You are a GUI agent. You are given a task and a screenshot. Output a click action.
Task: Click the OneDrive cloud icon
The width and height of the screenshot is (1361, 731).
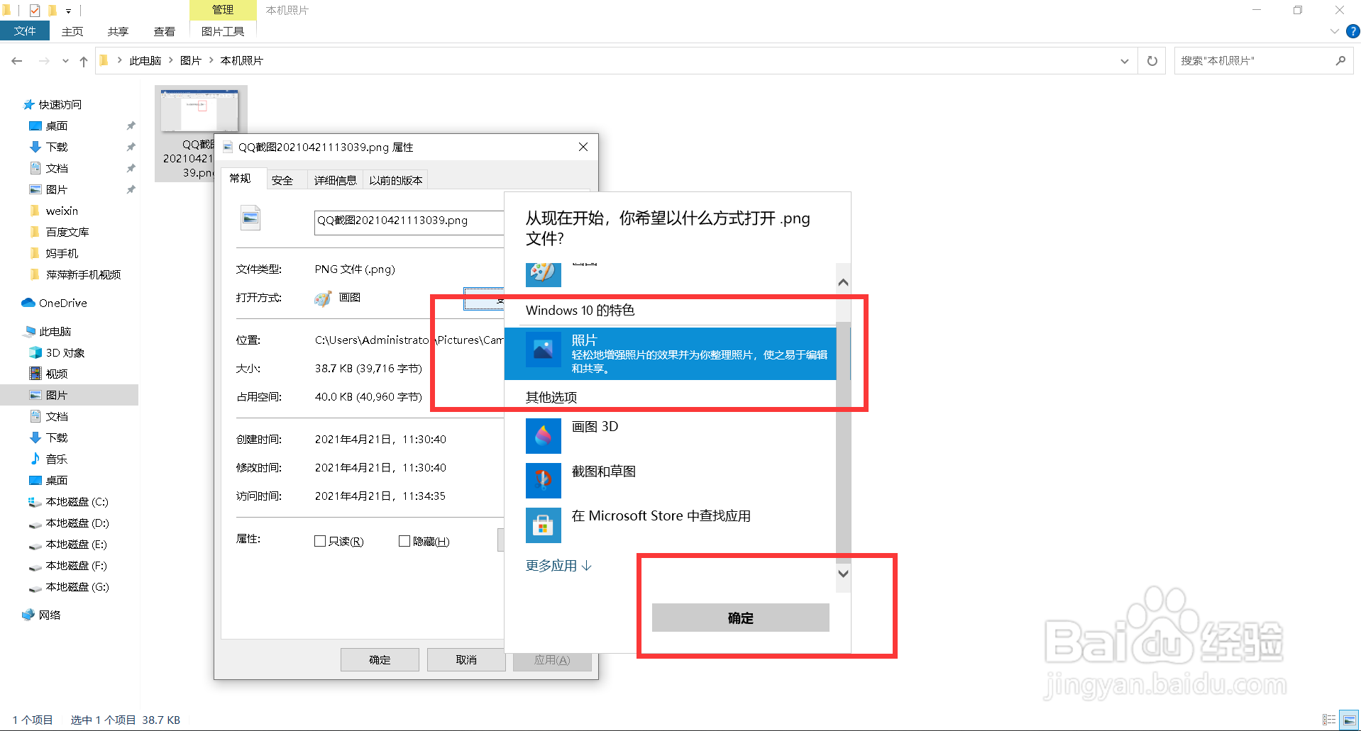point(28,303)
